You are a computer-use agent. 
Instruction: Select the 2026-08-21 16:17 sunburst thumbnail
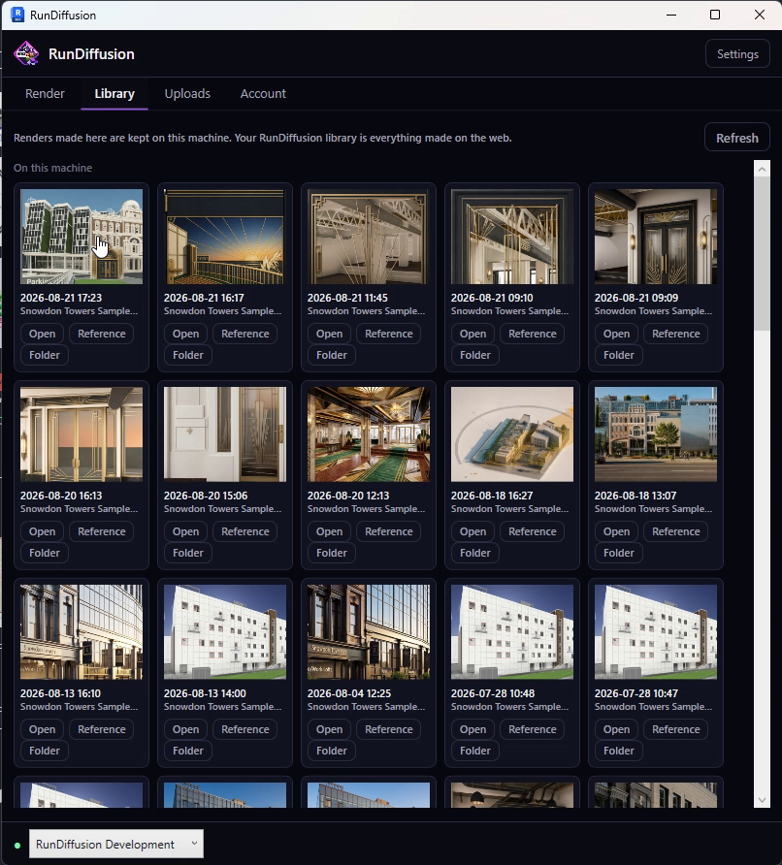tap(225, 237)
